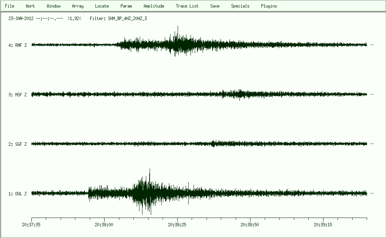The height and width of the screenshot is (238, 386).
Task: Open the Trace List menu
Action: click(x=187, y=6)
